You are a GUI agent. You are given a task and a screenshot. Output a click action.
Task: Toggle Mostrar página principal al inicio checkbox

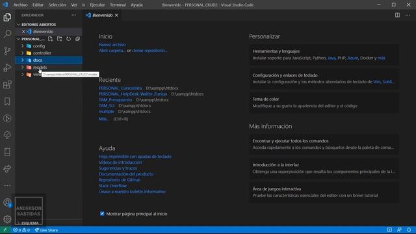(102, 214)
